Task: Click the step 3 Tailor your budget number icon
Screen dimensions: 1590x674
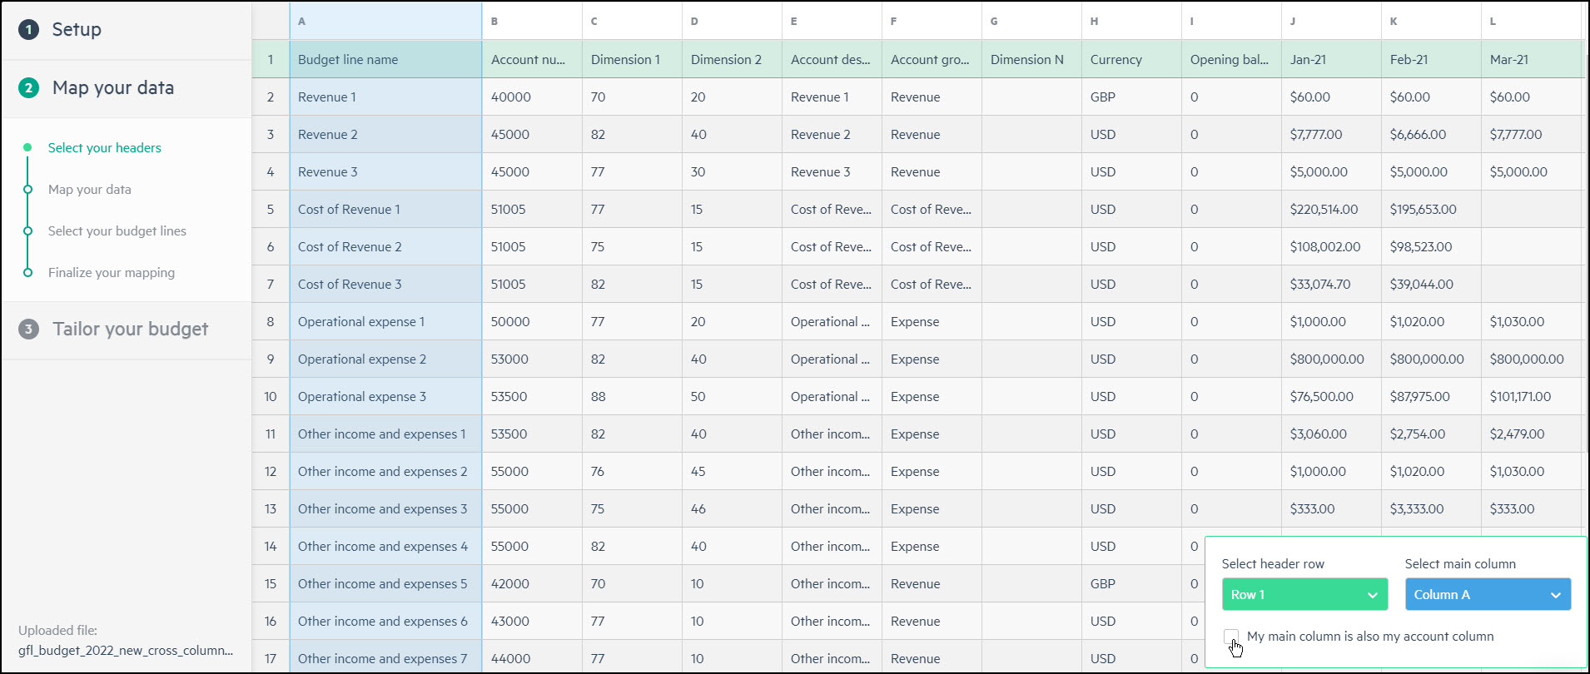Action: pos(28,330)
